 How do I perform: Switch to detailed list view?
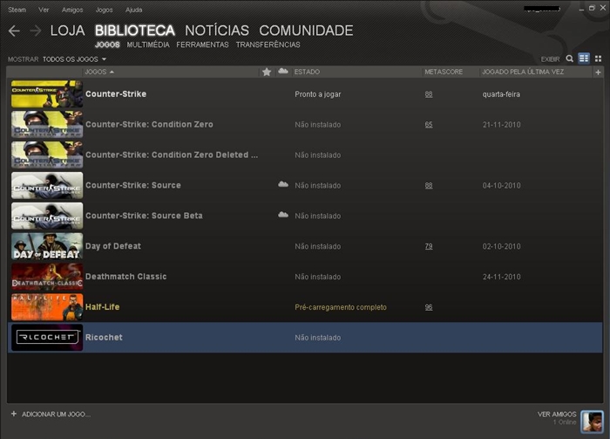[584, 58]
